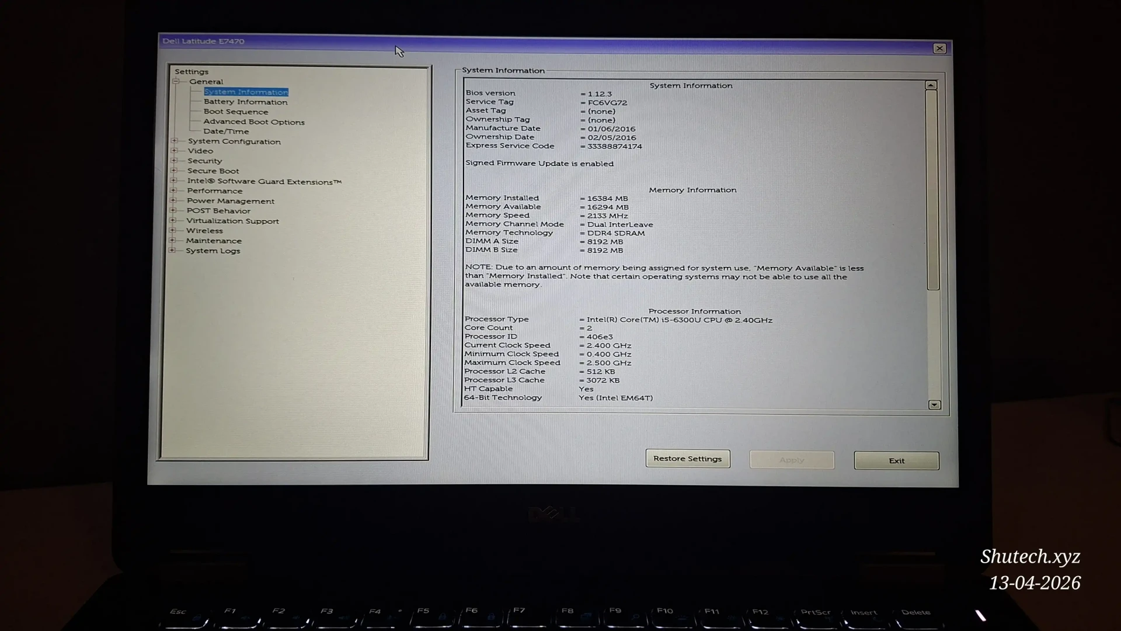Click Memory Technology value DDR4 SDRAM
Screen dimensions: 1121x631
click(616, 233)
